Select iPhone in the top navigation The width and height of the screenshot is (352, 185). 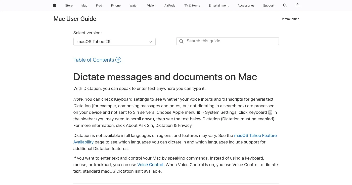click(116, 6)
